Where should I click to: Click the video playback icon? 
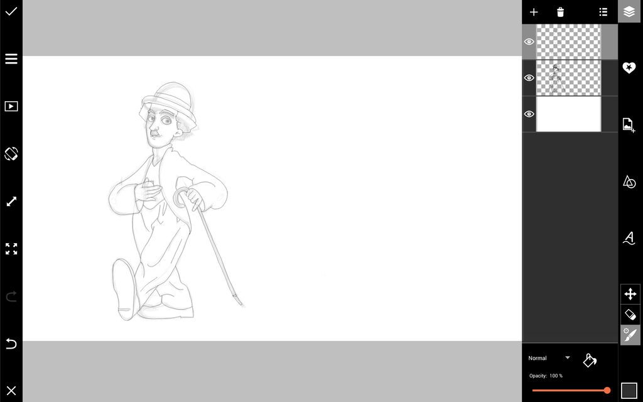(11, 106)
